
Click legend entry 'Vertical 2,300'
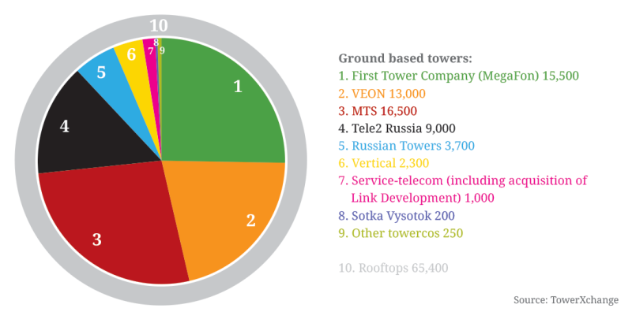pos(384,164)
